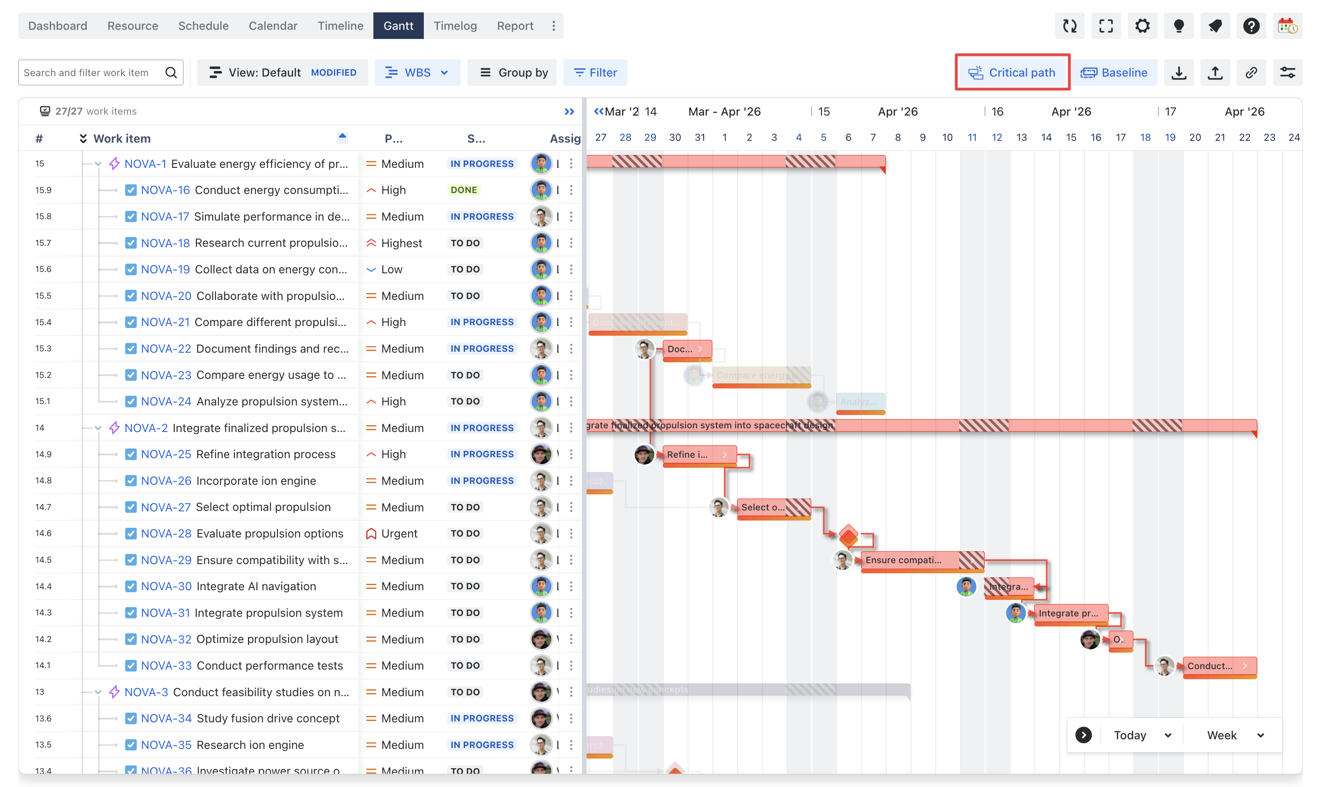Click the sync/refresh data icon
Image resolution: width=1321 pixels, height=787 pixels.
pyautogui.click(x=1070, y=26)
